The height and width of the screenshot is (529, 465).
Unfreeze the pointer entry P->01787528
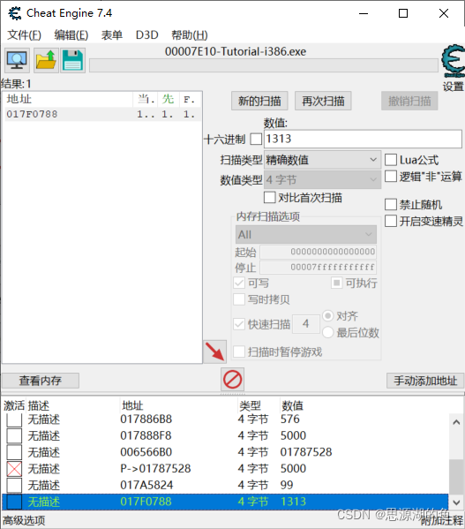point(14,469)
